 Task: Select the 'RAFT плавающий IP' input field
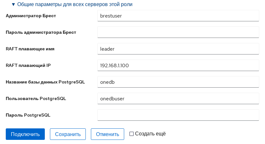coord(178,65)
